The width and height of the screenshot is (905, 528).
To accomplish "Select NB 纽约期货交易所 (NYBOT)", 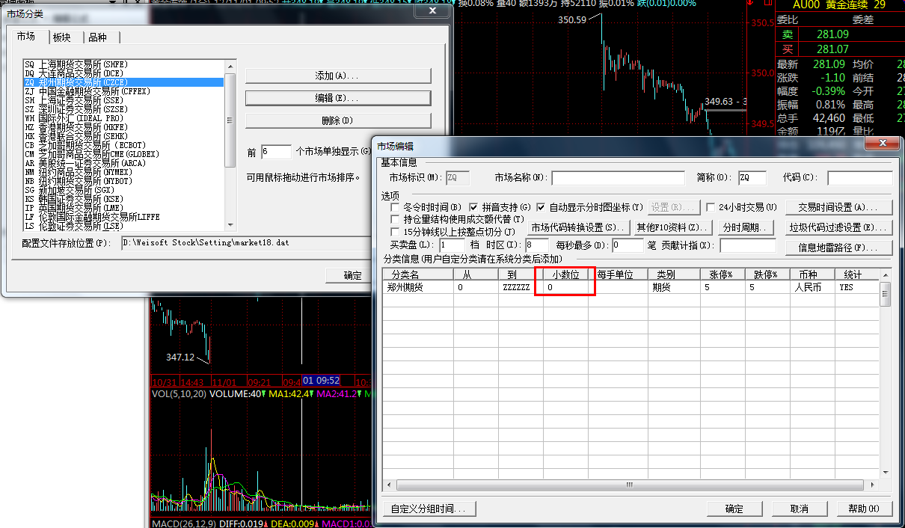I will [x=123, y=181].
